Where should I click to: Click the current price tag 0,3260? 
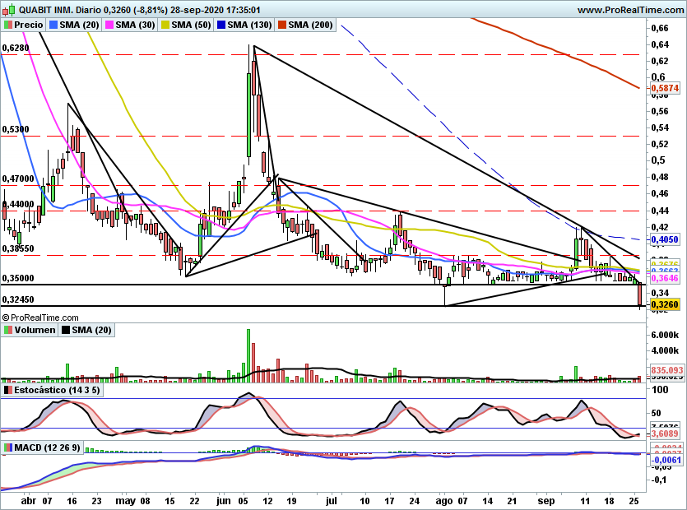click(665, 304)
